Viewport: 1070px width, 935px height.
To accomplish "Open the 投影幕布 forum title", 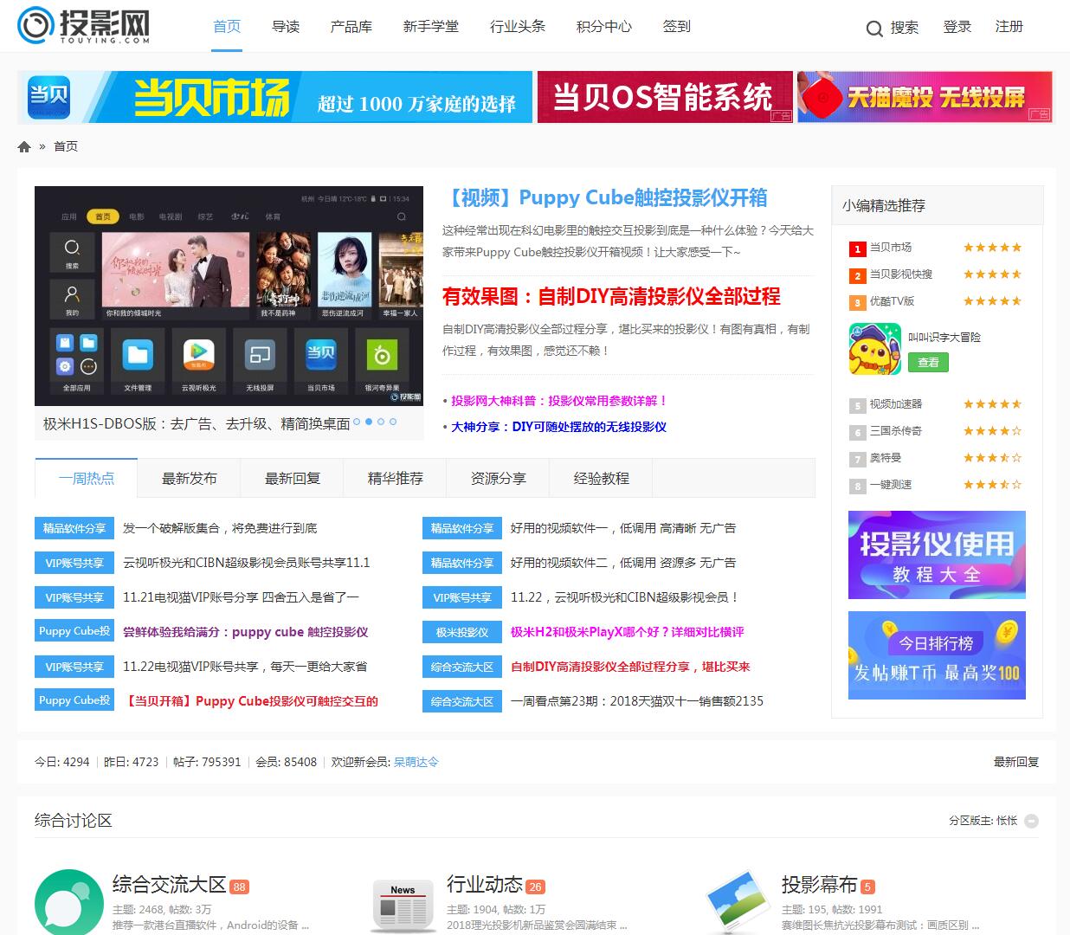I will coord(820,885).
